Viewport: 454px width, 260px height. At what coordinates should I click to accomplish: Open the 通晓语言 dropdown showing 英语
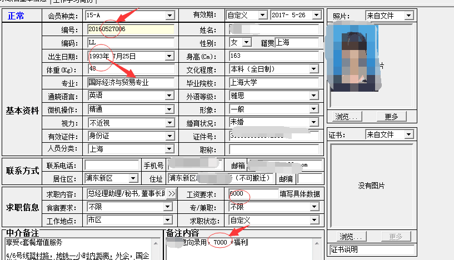coord(169,96)
